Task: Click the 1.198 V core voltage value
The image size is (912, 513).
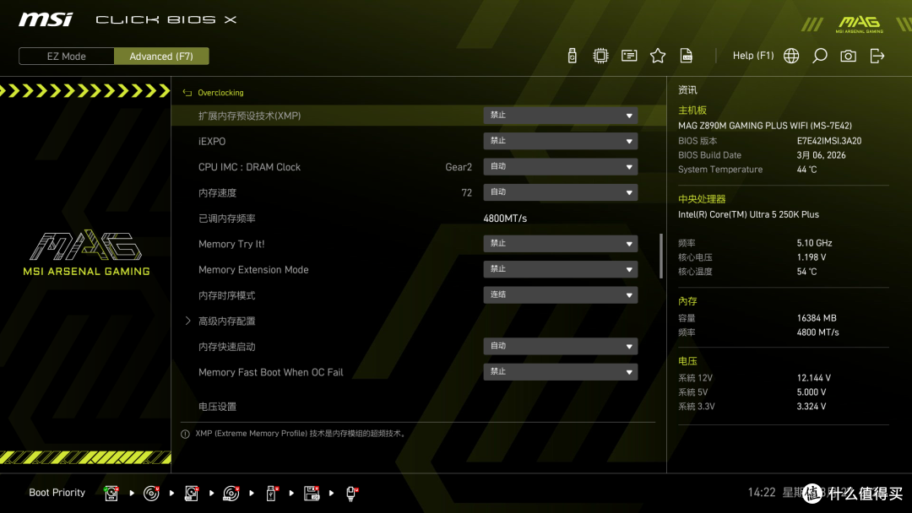Action: pyautogui.click(x=812, y=257)
